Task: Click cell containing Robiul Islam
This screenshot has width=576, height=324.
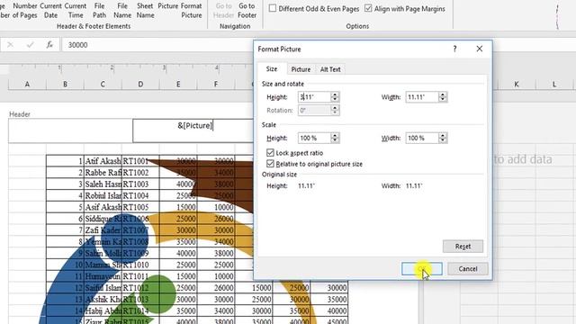Action: click(x=103, y=195)
